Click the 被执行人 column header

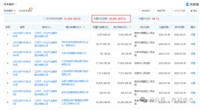pyautogui.click(x=46, y=27)
